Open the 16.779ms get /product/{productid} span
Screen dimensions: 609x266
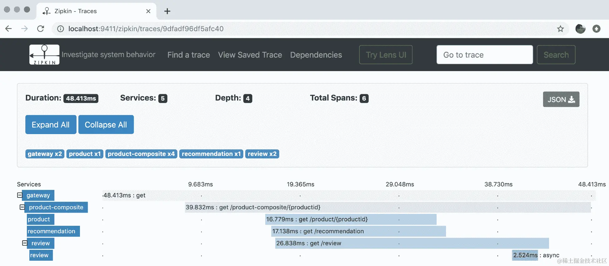click(x=351, y=219)
